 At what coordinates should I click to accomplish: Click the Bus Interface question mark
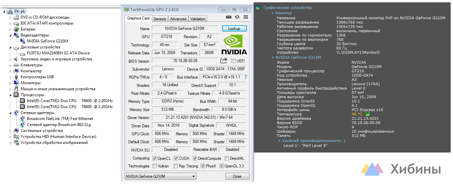[x=246, y=77]
